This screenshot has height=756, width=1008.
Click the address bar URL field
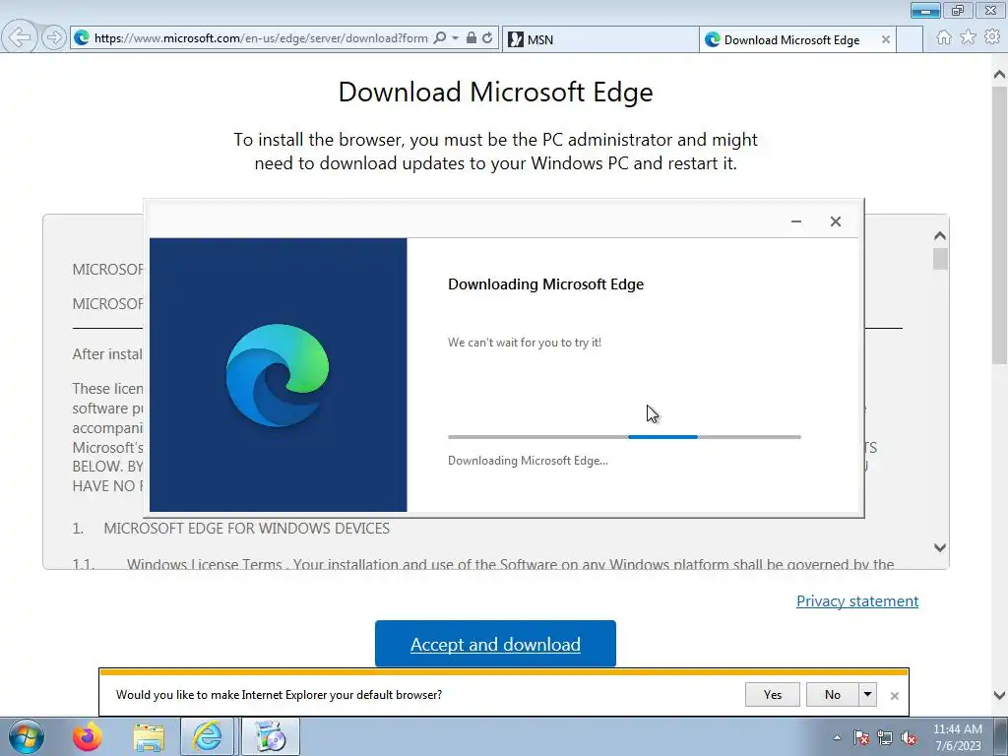pyautogui.click(x=260, y=38)
